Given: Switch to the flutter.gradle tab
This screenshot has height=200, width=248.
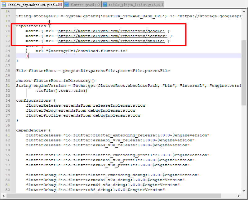Looking at the screenshot, I should pos(83,5).
